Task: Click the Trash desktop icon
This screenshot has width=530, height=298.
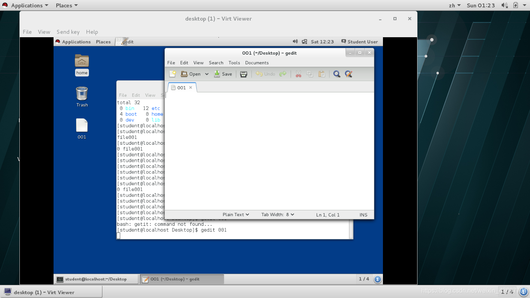Action: (82, 97)
